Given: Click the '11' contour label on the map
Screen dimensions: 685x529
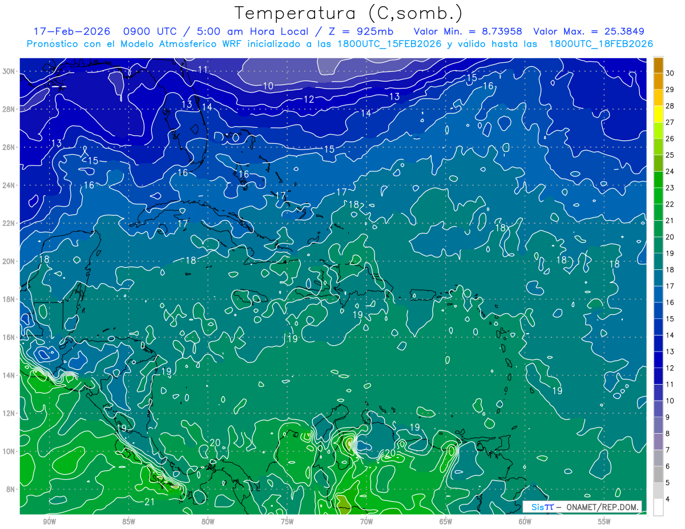Looking at the screenshot, I should coord(203,70).
